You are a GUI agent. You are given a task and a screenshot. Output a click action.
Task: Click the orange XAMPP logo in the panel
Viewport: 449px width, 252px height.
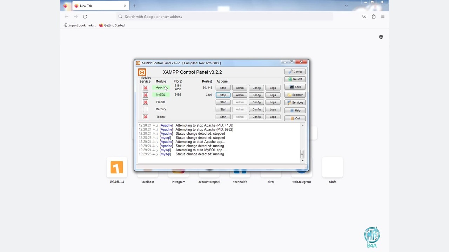tap(142, 72)
